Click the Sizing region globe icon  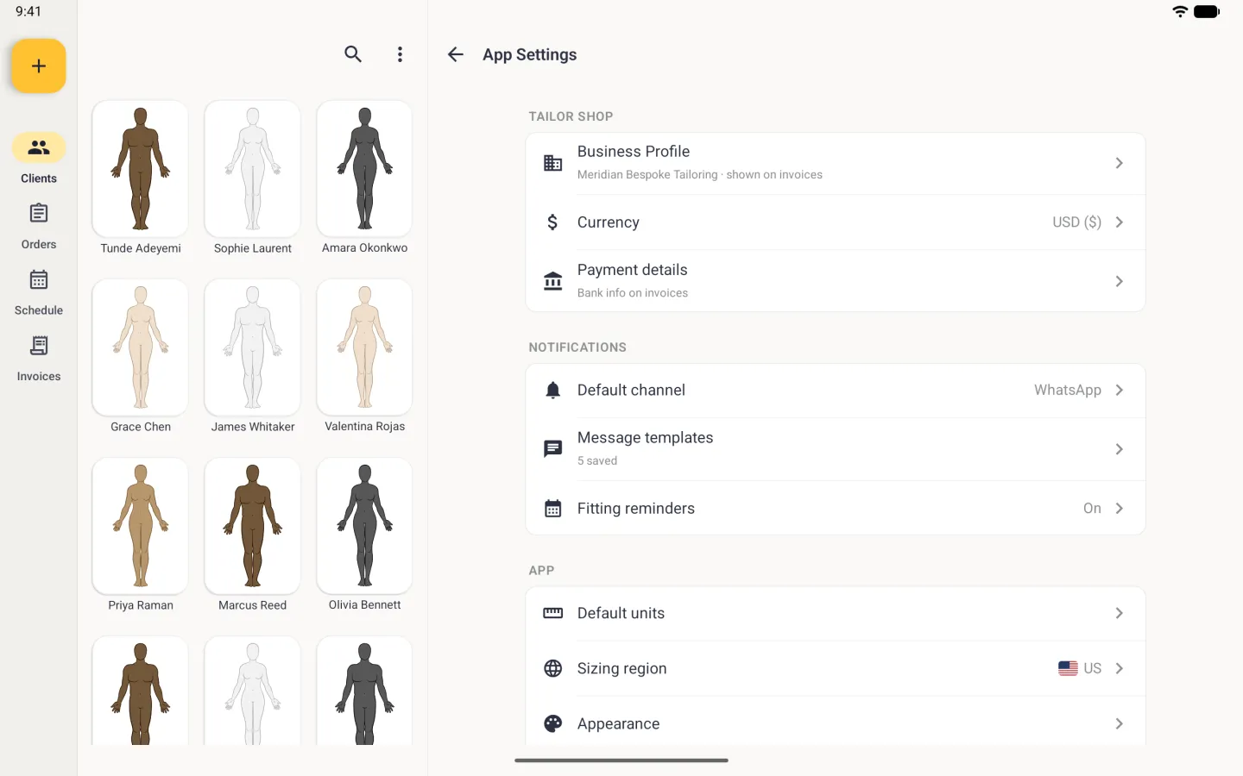point(553,668)
